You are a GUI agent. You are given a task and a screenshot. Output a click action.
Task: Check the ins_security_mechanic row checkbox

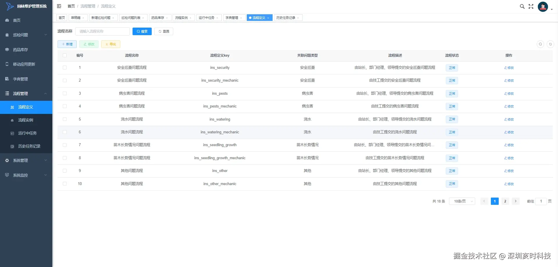pos(65,80)
